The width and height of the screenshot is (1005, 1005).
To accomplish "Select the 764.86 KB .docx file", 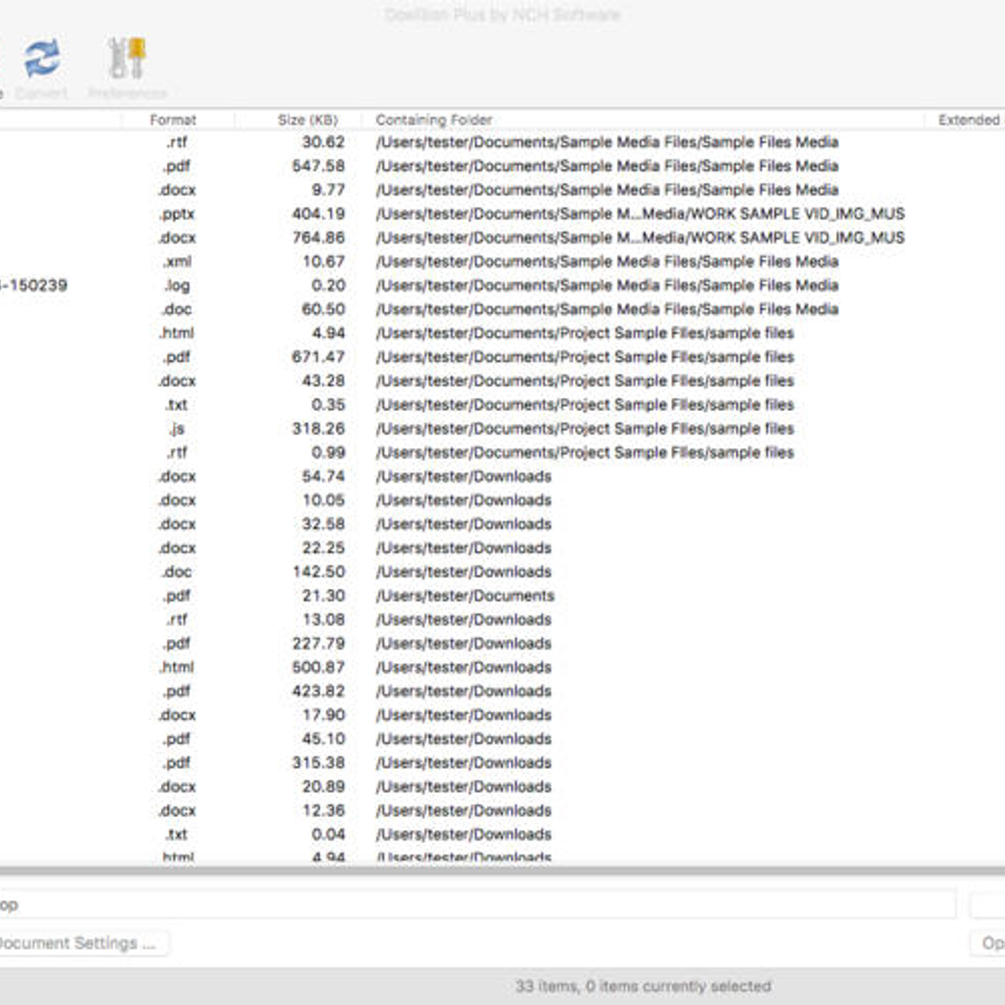I will (x=502, y=238).
